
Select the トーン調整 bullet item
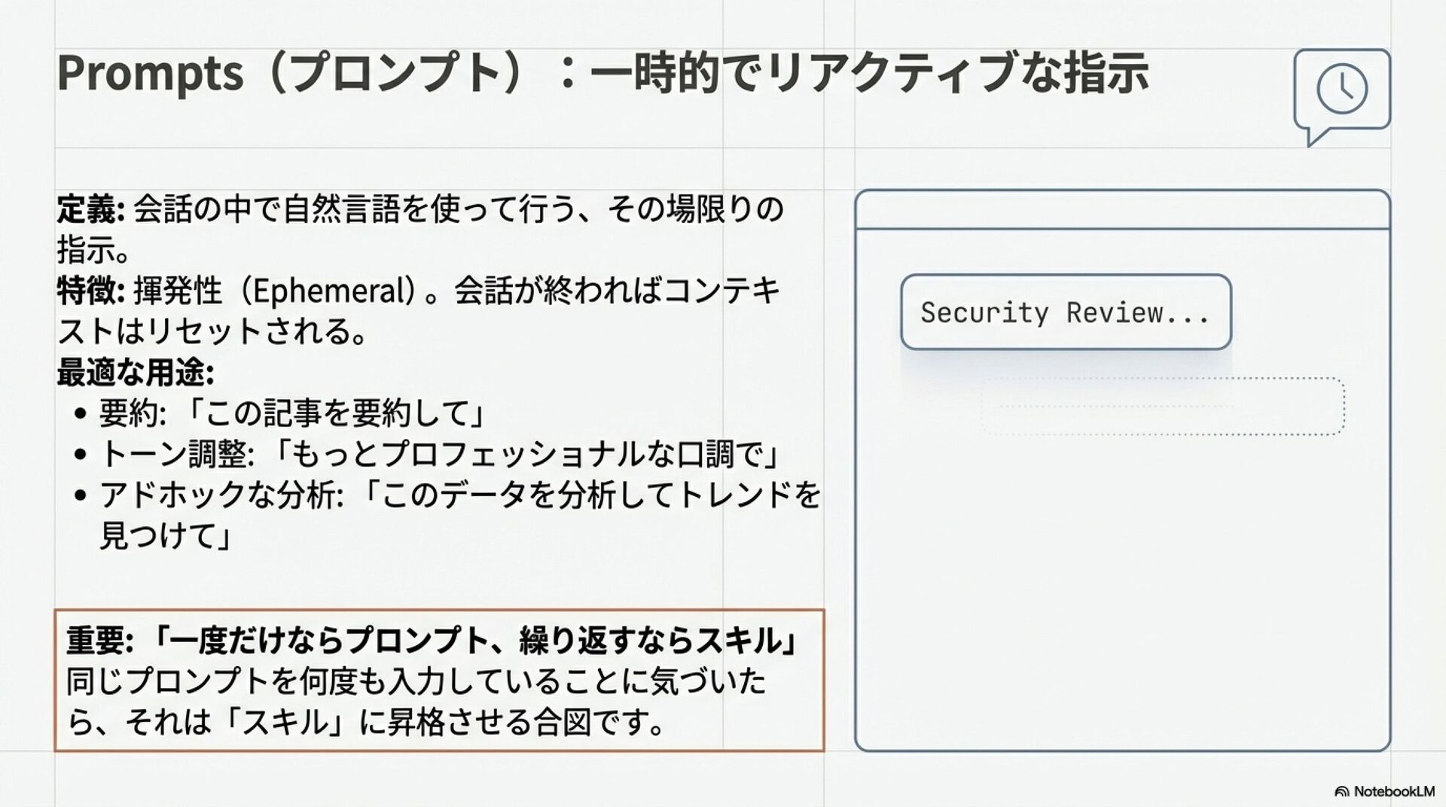pos(439,454)
